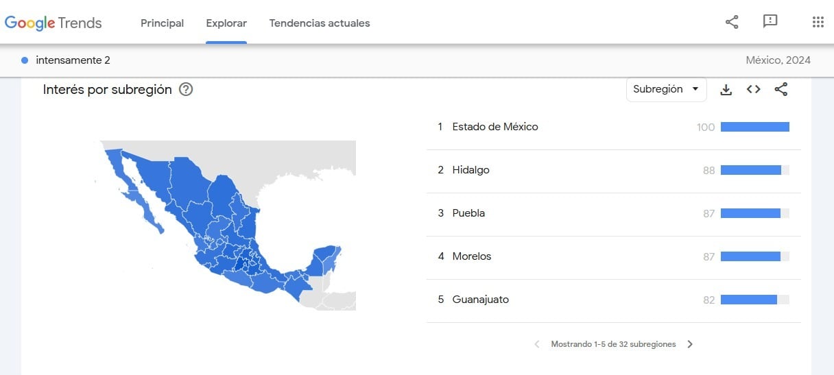This screenshot has width=834, height=375.
Task: Click the Guanajuato interest bar
Action: (x=755, y=300)
